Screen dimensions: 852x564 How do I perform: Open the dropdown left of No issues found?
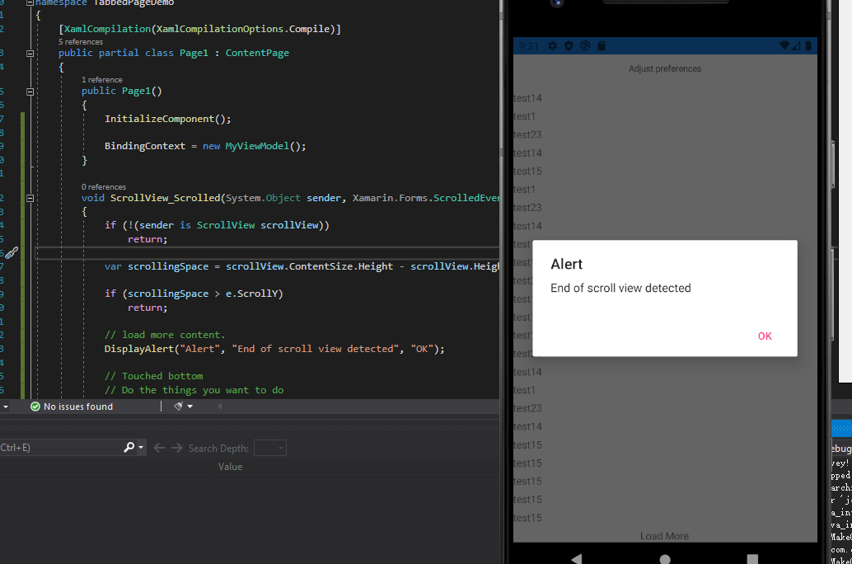pyautogui.click(x=6, y=407)
